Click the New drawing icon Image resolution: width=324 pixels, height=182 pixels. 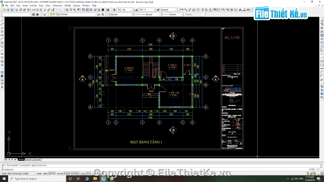click(x=4, y=10)
